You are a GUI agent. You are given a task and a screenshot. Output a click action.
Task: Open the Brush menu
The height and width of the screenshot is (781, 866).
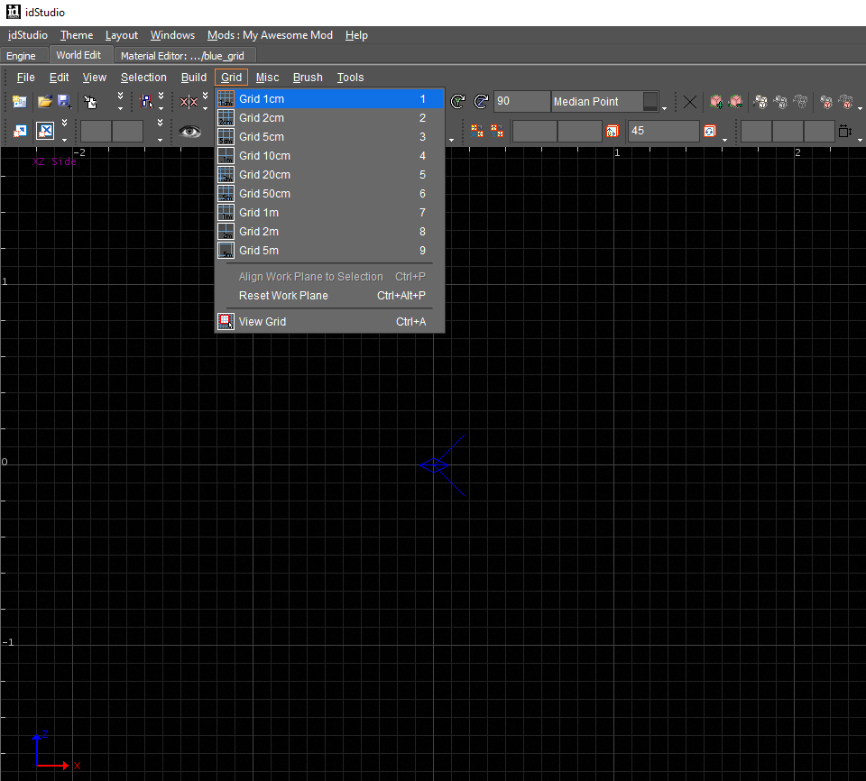pos(308,78)
